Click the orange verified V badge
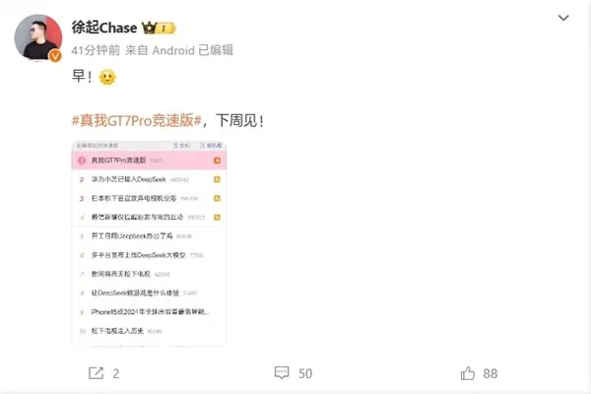591x394 pixels. [x=55, y=56]
